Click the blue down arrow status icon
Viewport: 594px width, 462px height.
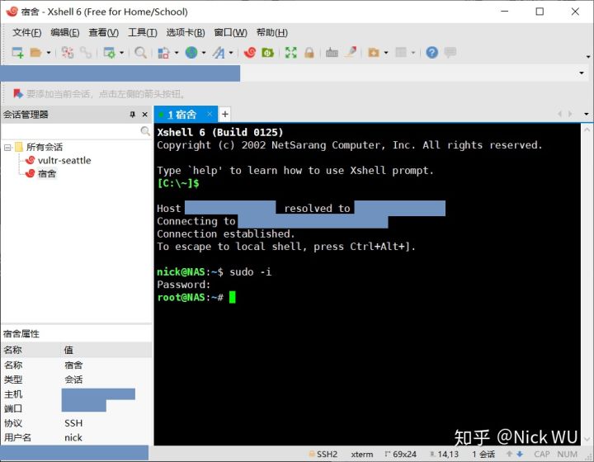click(520, 454)
